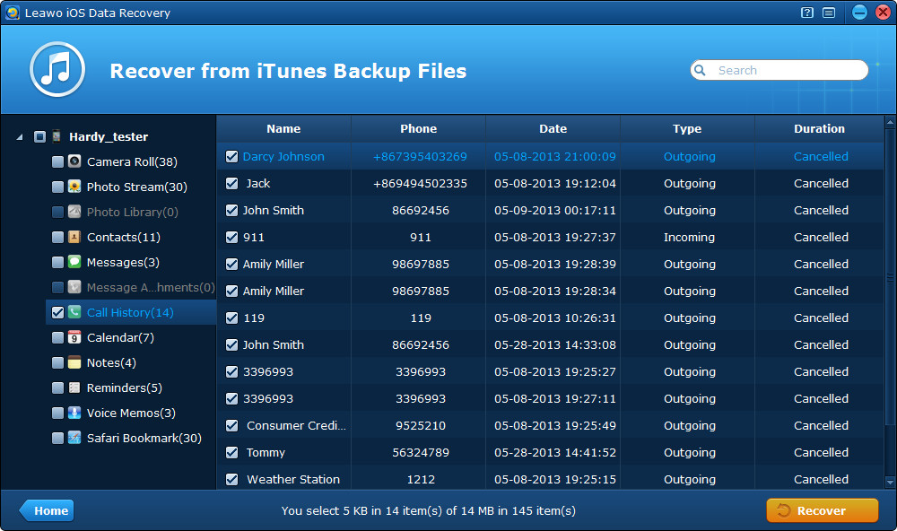Click the Notes icon
897x531 pixels.
tap(74, 362)
